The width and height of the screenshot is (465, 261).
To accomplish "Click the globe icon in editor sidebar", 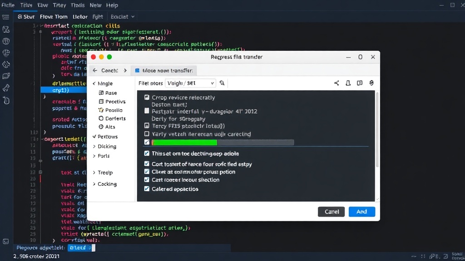I will pos(6,53).
